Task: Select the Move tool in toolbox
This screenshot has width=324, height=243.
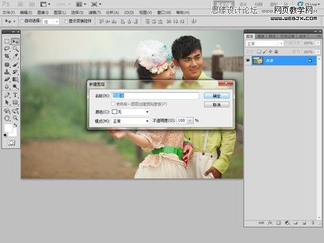Action: (x=15, y=41)
